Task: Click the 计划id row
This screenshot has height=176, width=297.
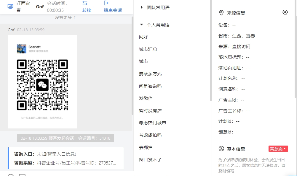Action: click(229, 121)
